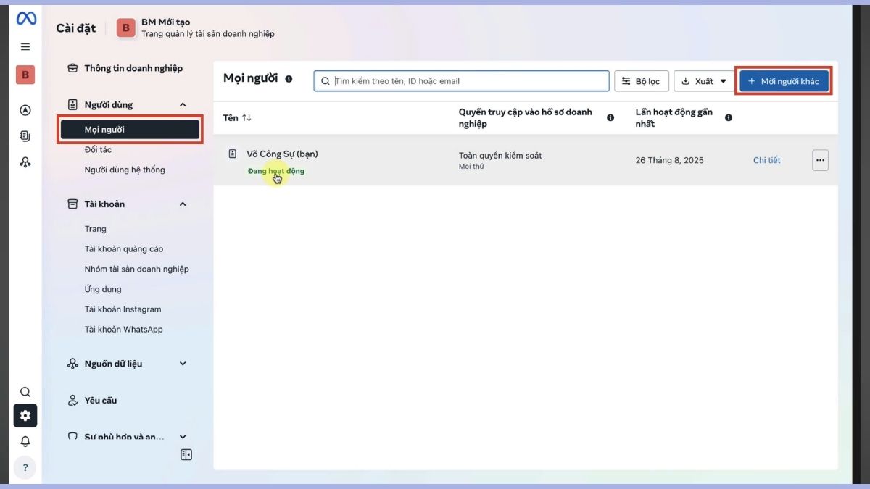Collapse the sidebar with the panel icon

(x=186, y=455)
